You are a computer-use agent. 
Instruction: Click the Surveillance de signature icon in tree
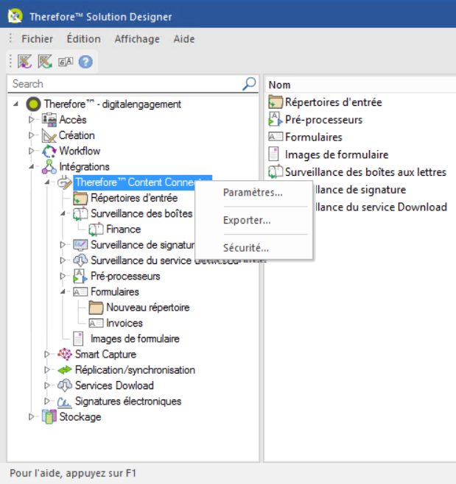pyautogui.click(x=80, y=245)
